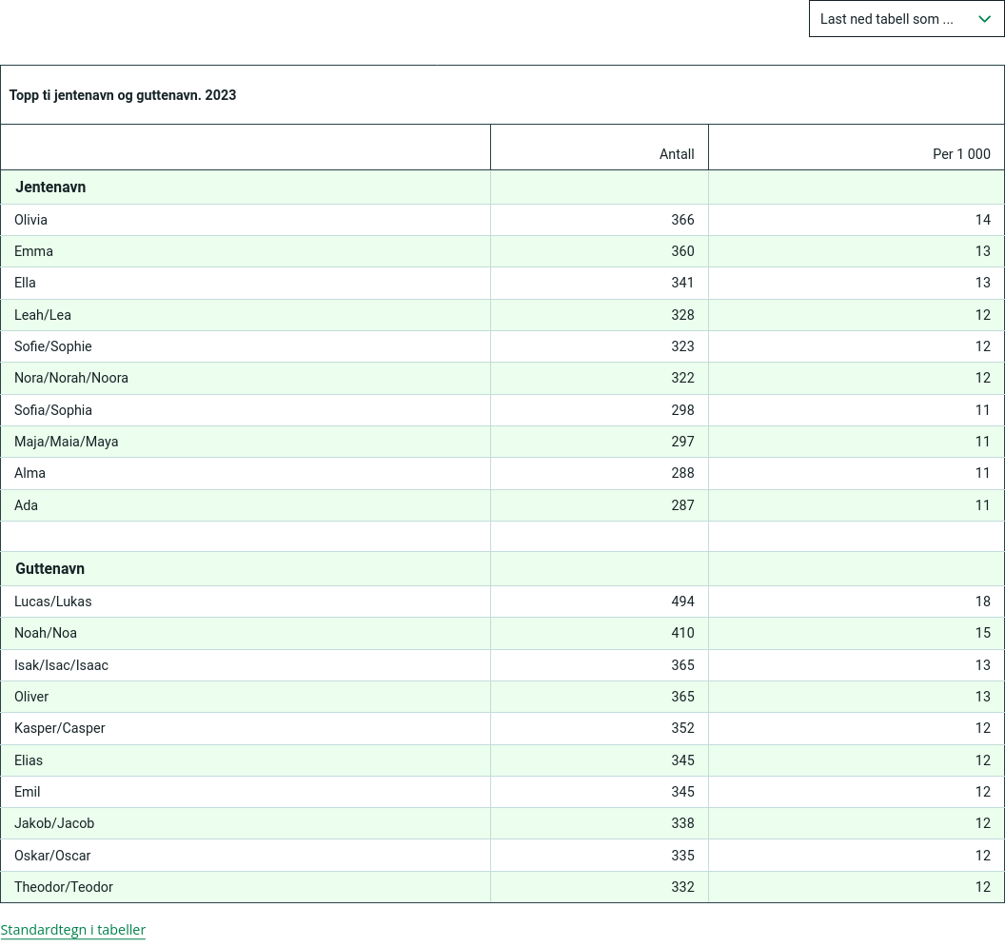
Task: Click Alma's count value 288
Action: [682, 473]
